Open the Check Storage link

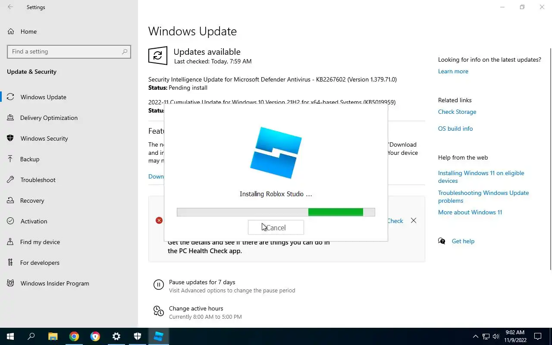[457, 112]
